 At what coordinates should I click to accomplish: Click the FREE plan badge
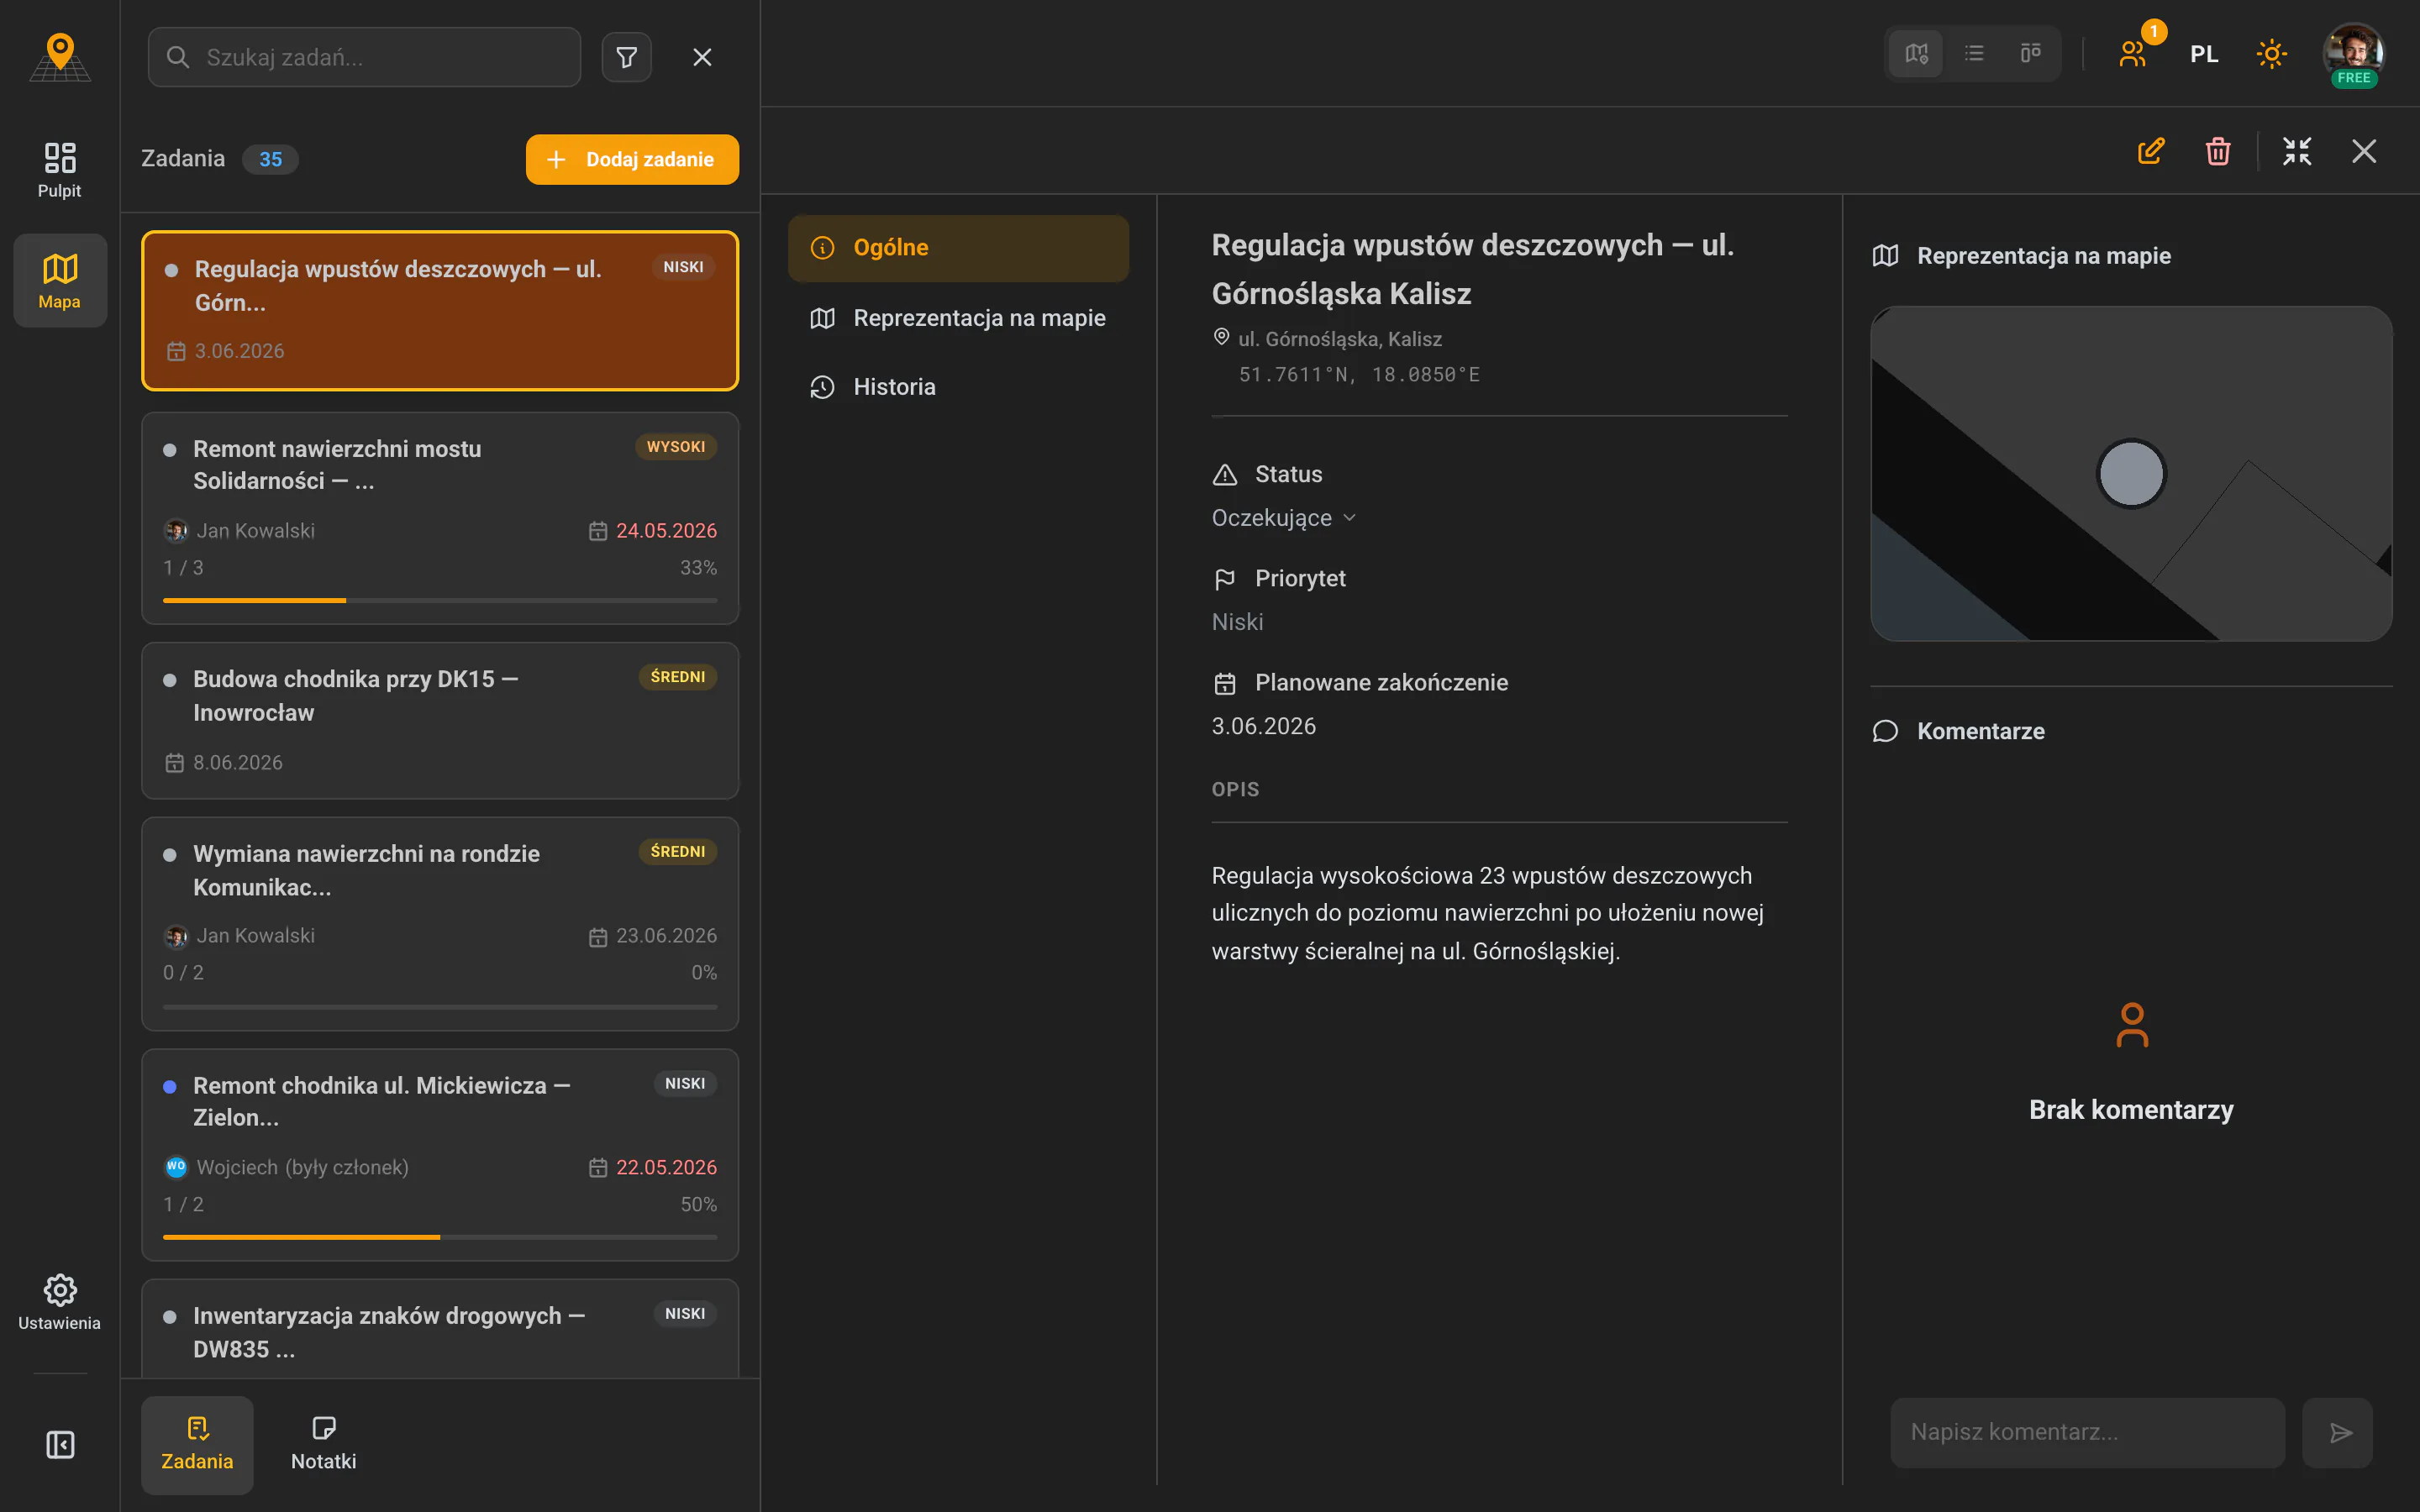point(2354,78)
